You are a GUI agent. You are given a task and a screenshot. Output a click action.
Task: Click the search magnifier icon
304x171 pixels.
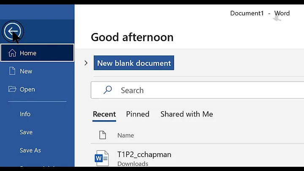click(107, 90)
